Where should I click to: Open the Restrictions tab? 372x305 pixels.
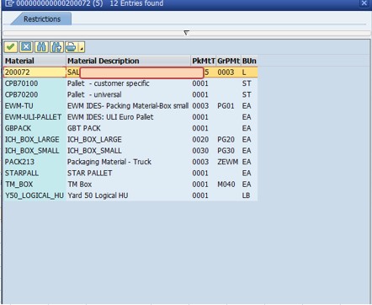click(x=42, y=19)
